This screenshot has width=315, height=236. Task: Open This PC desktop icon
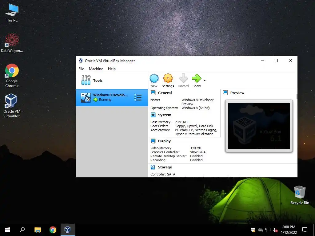coord(12,12)
